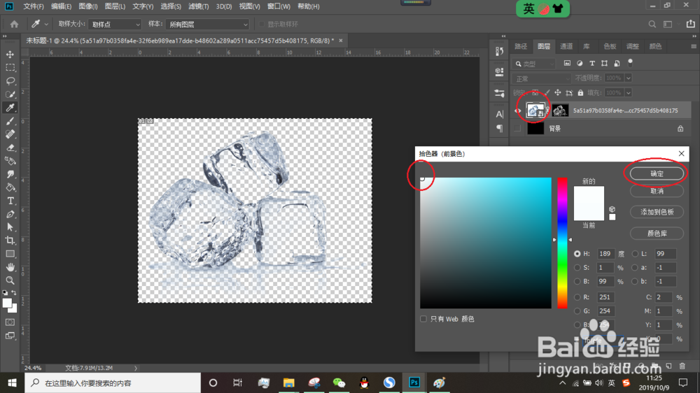Select the Pen tool
Screen dimensions: 700x393
pyautogui.click(x=10, y=214)
